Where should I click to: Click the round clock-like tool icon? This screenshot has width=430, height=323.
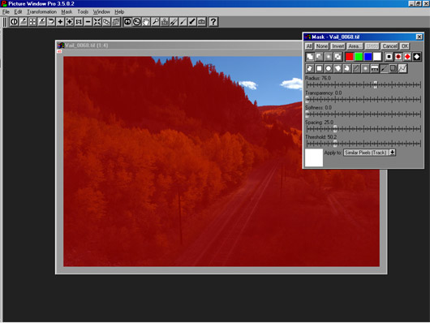(136, 22)
